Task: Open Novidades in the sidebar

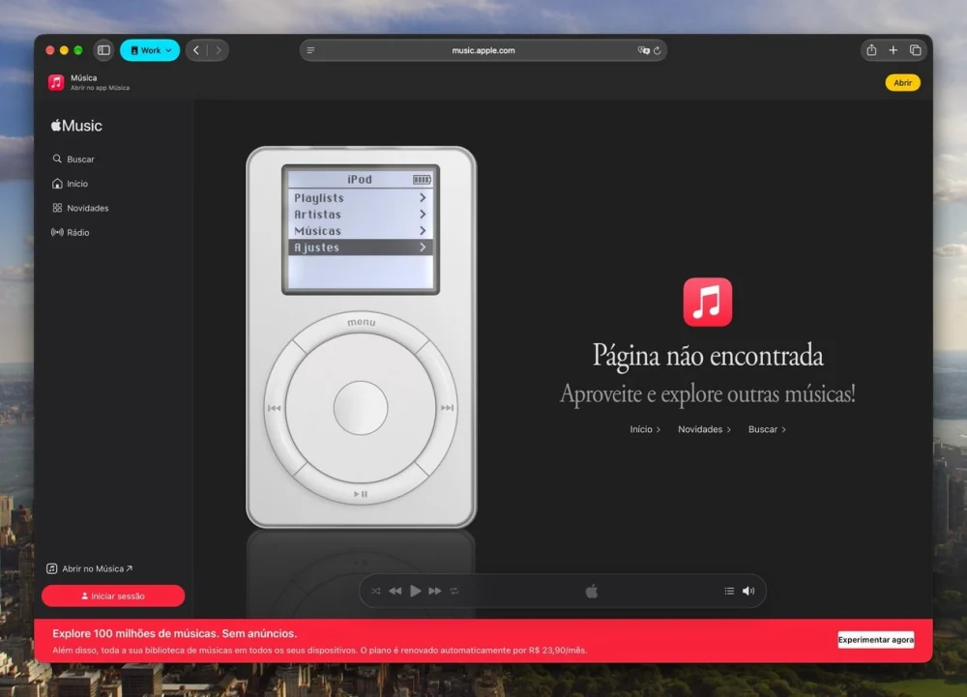Action: click(80, 208)
